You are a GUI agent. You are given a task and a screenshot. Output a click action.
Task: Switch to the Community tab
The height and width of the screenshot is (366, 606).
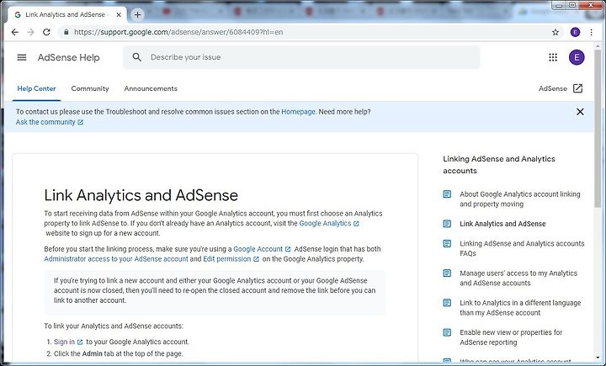pos(90,88)
